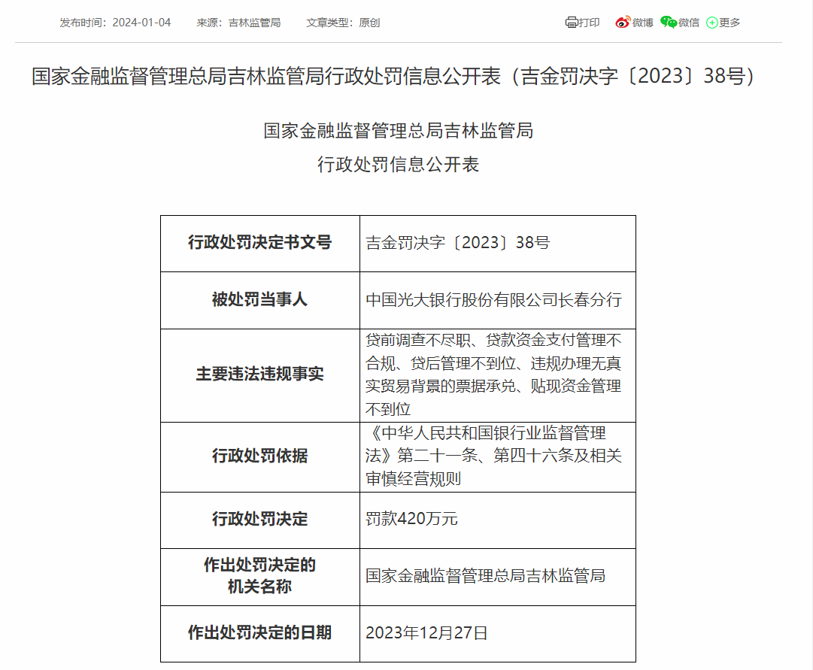Click the date cell 2023年12月27日
The height and width of the screenshot is (670, 813).
click(498, 634)
